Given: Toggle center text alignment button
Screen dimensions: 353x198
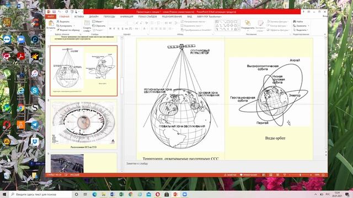Looking at the screenshot, I should point(156,29).
